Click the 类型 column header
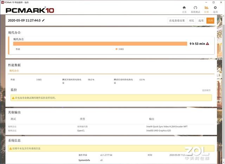225x164 pixels. click(83, 119)
